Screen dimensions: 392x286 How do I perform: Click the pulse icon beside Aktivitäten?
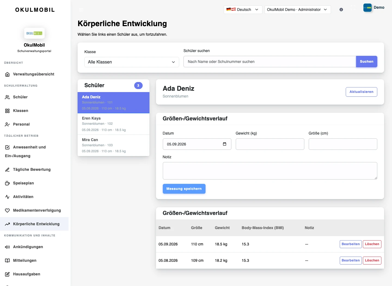[x=7, y=197]
